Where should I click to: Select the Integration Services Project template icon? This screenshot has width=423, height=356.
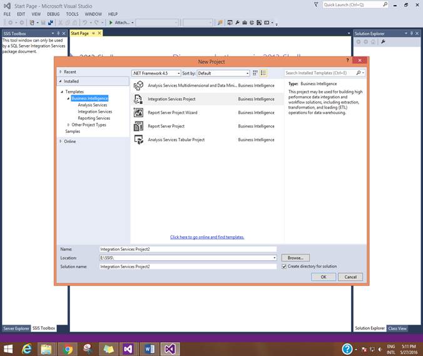tap(138, 99)
